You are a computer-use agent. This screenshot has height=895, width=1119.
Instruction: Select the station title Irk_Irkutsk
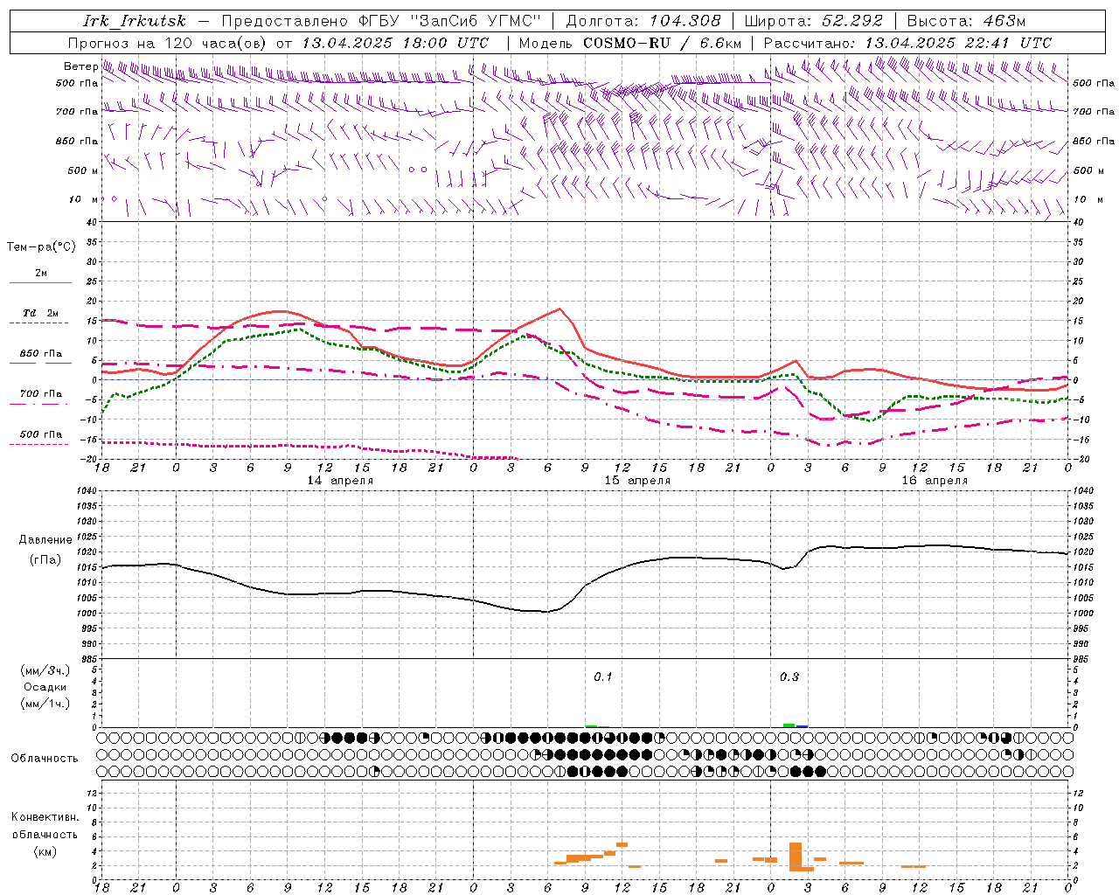[x=135, y=21]
